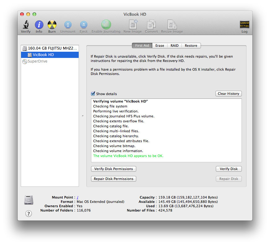
Task: Switch to the RAID tab
Action: [174, 46]
